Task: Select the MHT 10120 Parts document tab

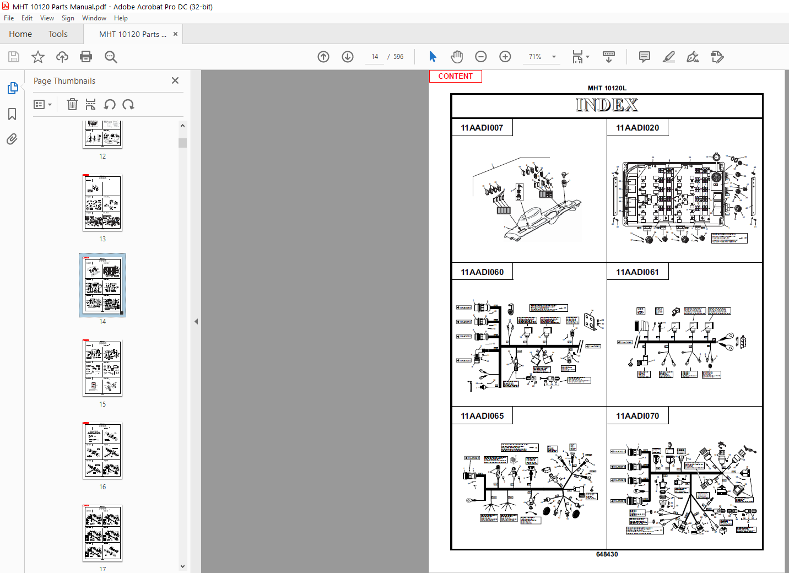Action: [x=133, y=34]
